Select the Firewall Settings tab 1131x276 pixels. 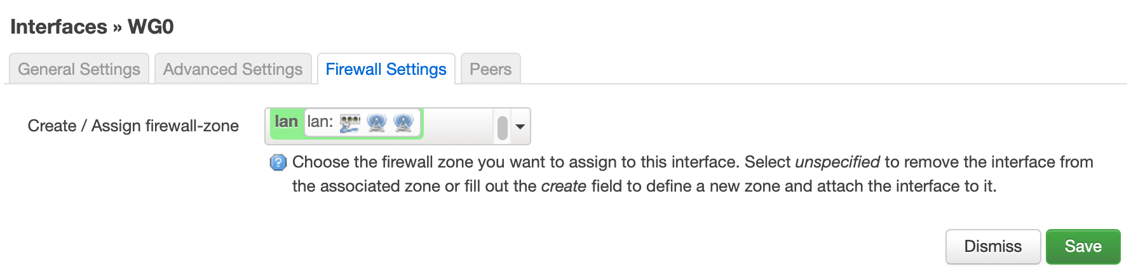[386, 69]
